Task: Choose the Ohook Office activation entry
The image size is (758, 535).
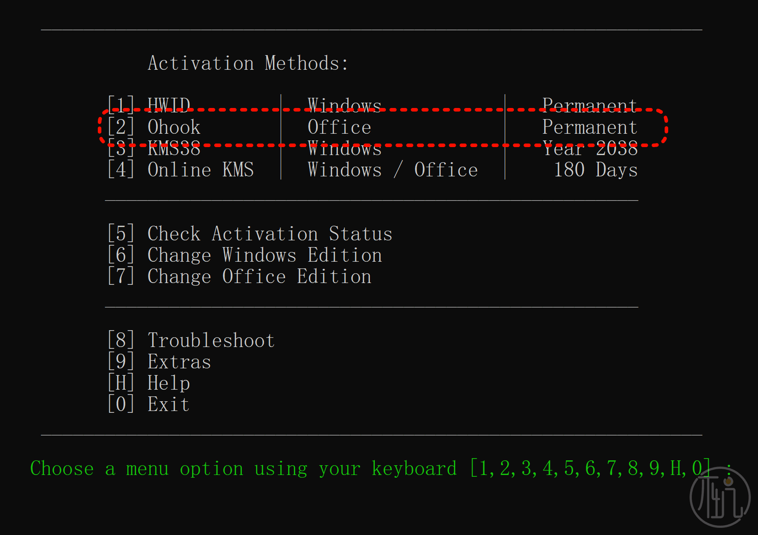Action: [x=173, y=127]
